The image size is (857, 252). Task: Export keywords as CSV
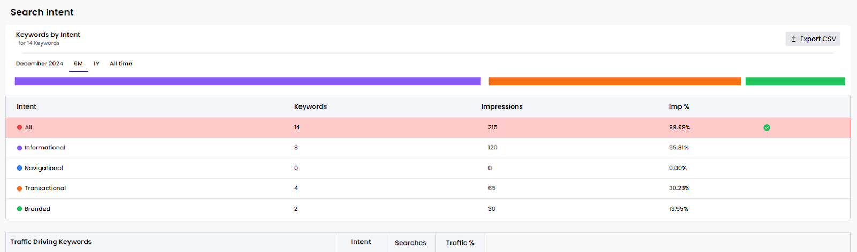(813, 39)
